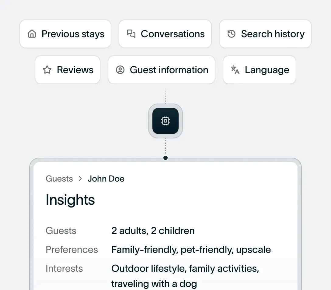Image resolution: width=331 pixels, height=290 pixels.
Task: Click the translation icon on Language
Action: pyautogui.click(x=235, y=70)
